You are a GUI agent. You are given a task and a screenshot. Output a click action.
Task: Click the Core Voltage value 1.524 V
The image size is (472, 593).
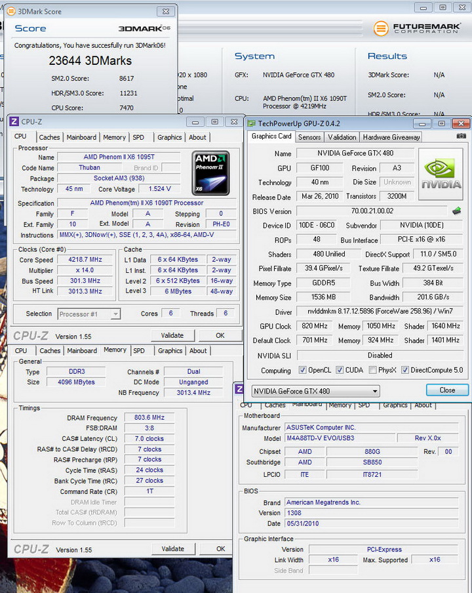click(x=159, y=189)
